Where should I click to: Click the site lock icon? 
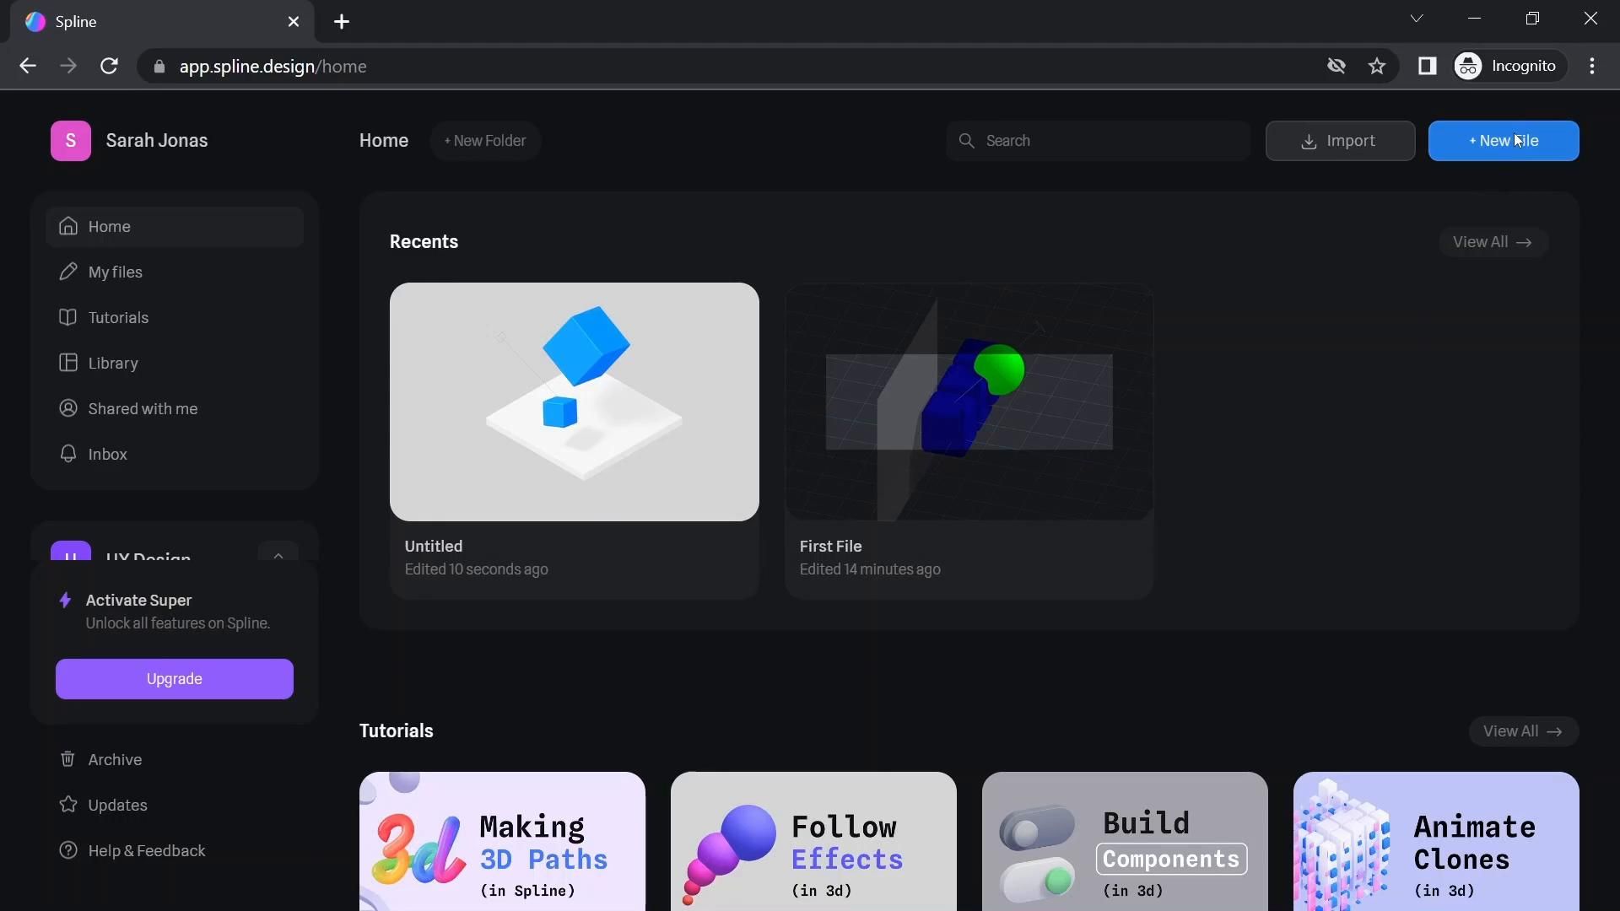(x=159, y=67)
